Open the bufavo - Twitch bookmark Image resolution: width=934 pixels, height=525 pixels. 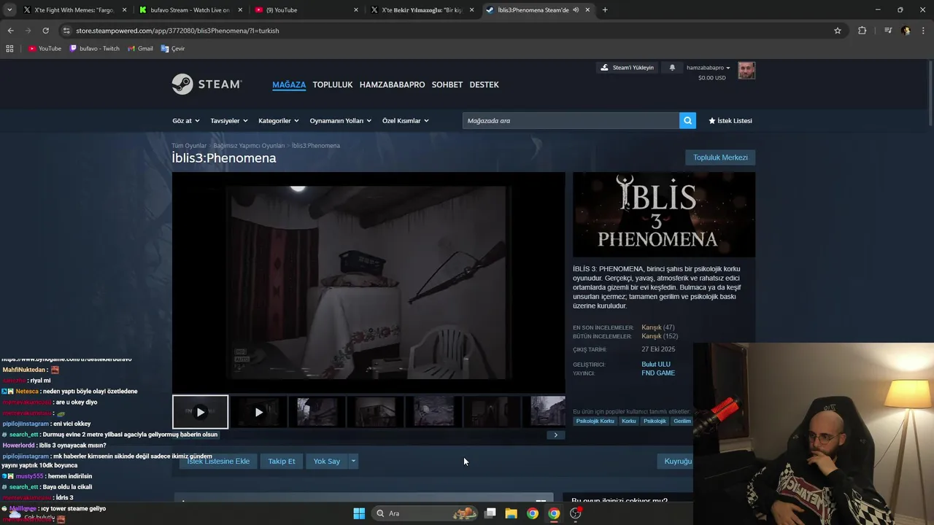point(94,49)
